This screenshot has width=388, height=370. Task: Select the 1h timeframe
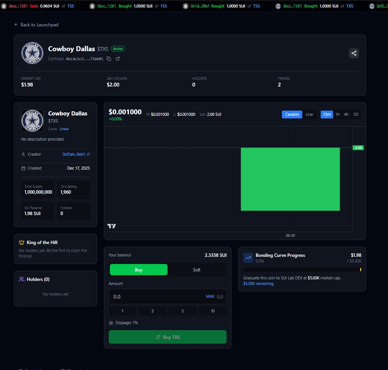tap(338, 114)
